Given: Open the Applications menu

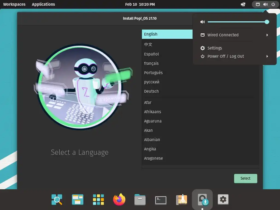Looking at the screenshot, I should (43, 4).
